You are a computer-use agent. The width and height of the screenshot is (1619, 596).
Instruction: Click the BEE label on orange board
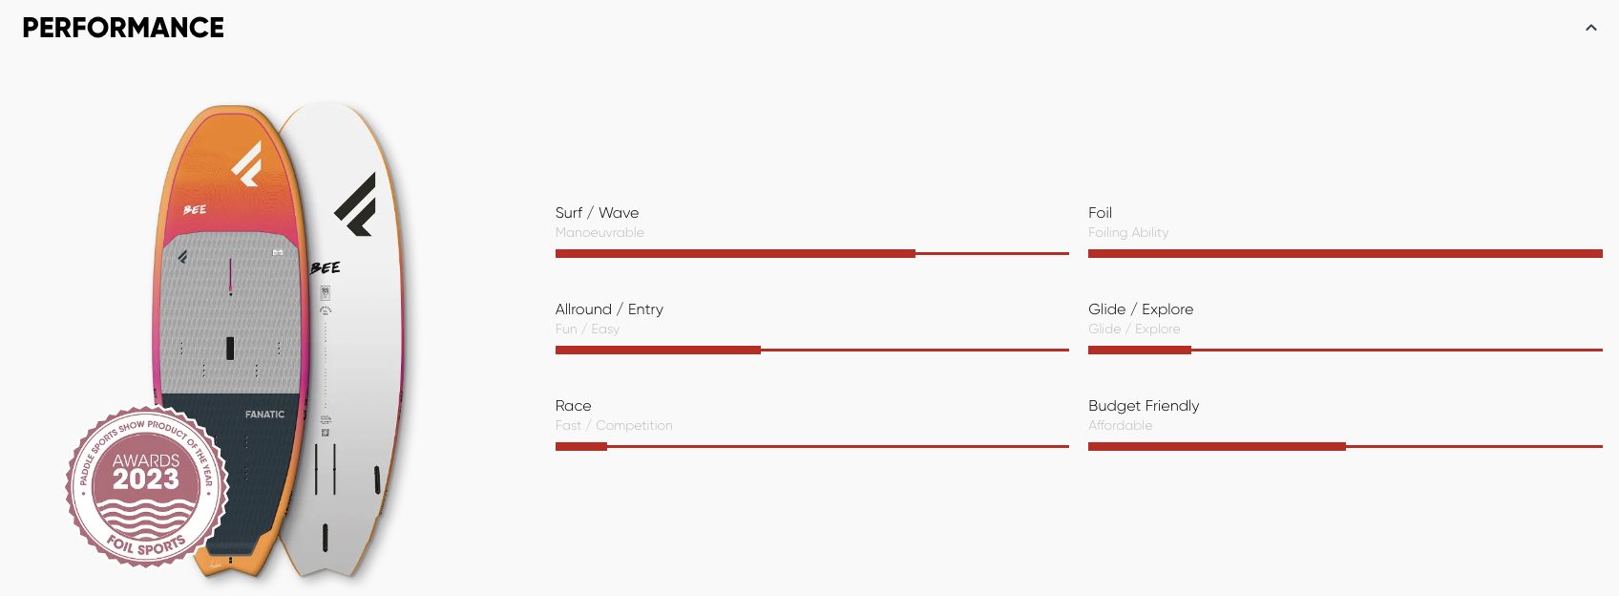(195, 209)
